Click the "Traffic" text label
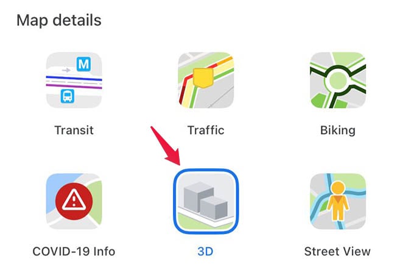 tap(206, 130)
